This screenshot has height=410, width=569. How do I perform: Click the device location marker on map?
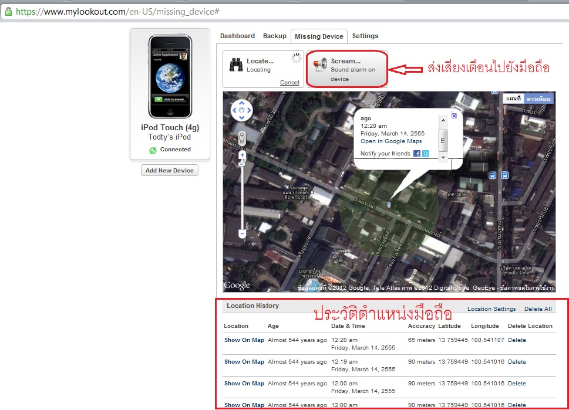click(x=389, y=204)
